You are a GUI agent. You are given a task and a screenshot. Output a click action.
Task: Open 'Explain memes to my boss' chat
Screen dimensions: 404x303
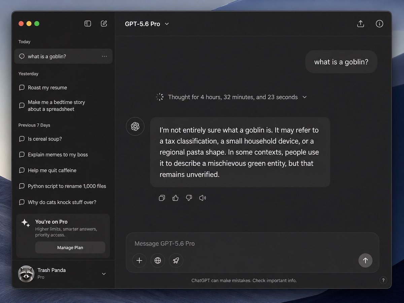(63, 155)
